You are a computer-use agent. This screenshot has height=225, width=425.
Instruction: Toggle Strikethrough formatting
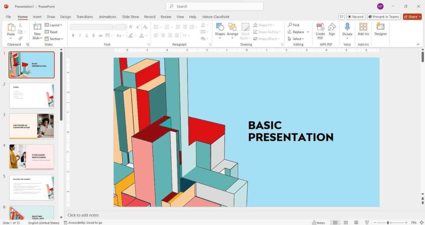click(x=100, y=35)
